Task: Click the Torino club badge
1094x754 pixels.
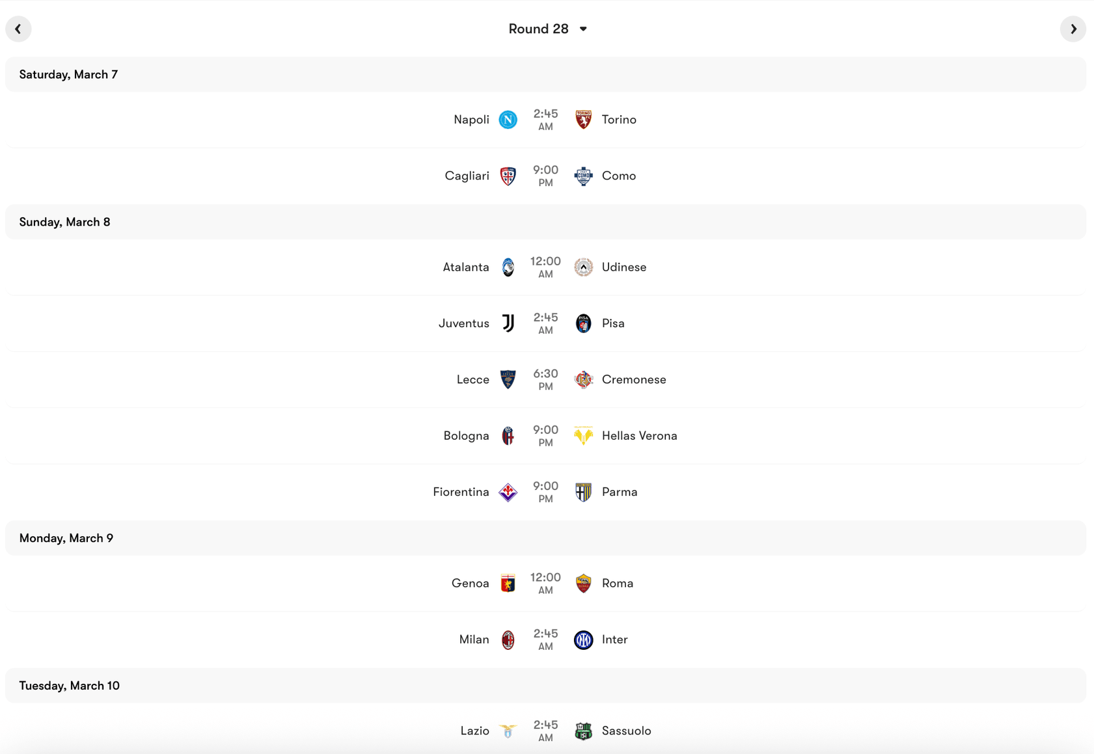Action: (x=584, y=120)
